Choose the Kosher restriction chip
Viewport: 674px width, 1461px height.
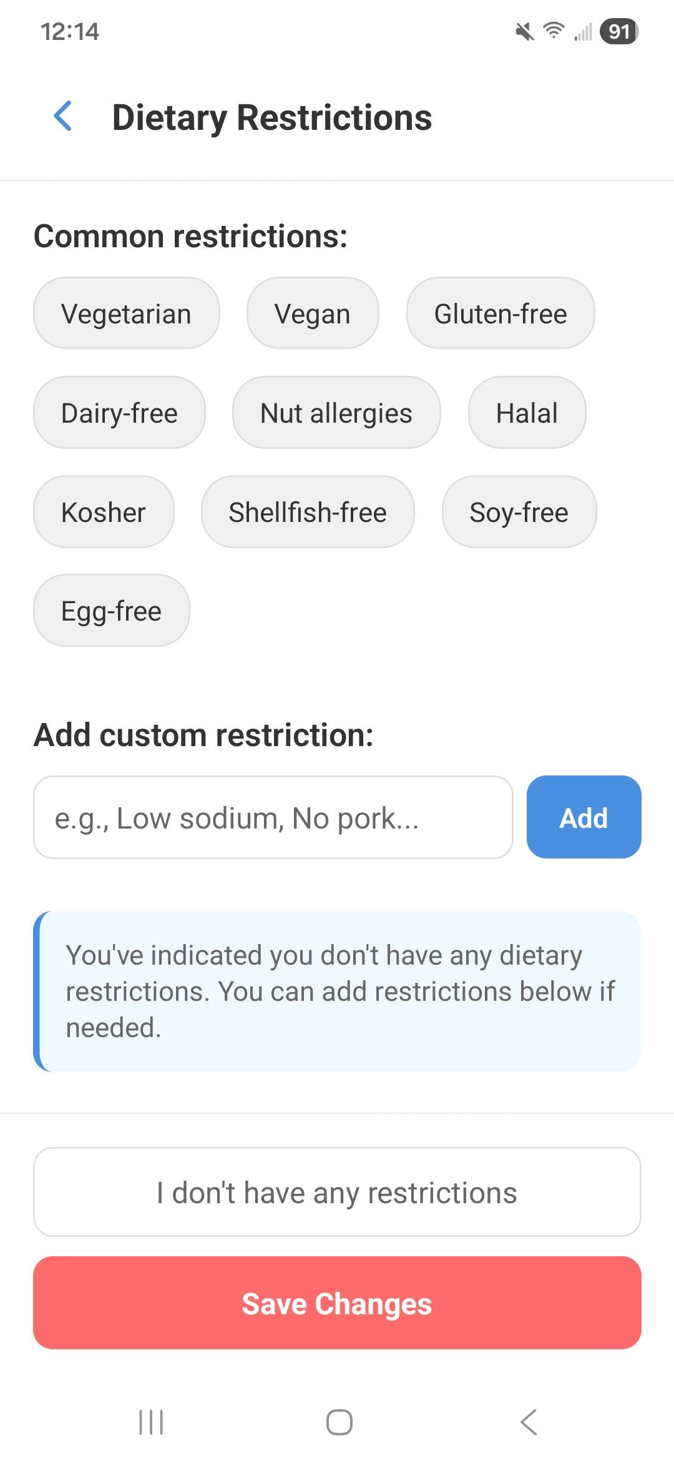pos(104,511)
